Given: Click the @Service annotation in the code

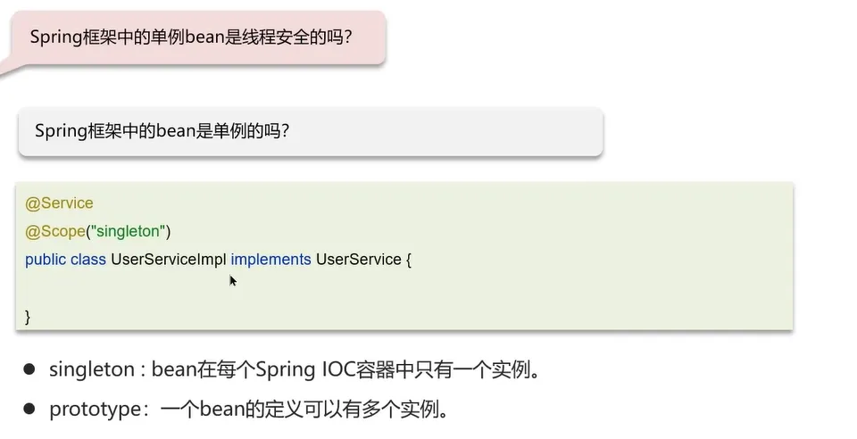Looking at the screenshot, I should 59,203.
